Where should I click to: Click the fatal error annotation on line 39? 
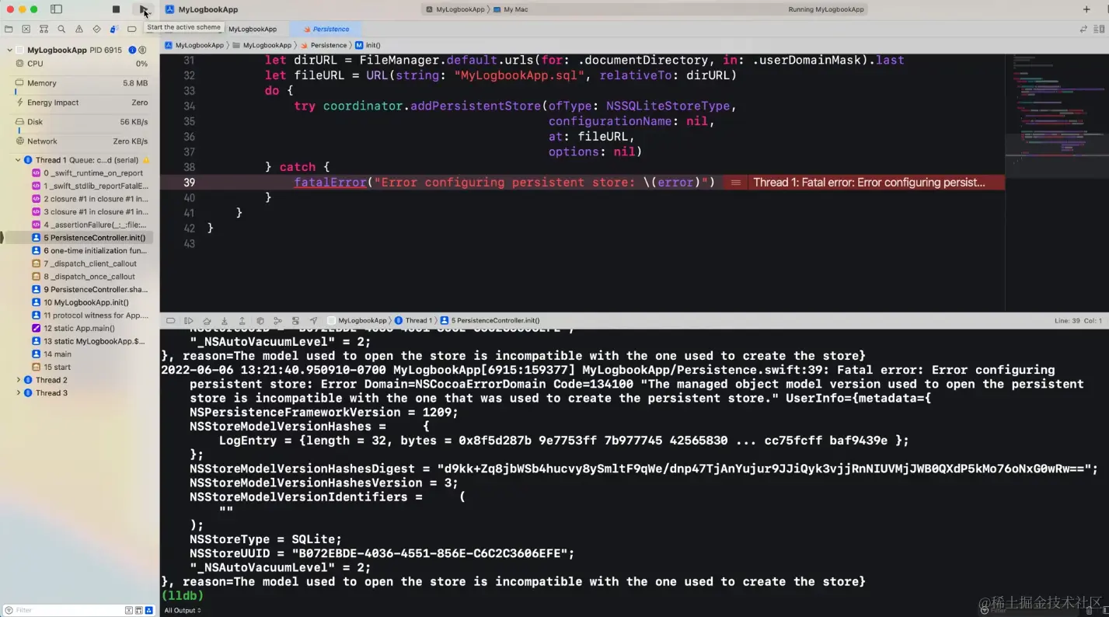863,183
